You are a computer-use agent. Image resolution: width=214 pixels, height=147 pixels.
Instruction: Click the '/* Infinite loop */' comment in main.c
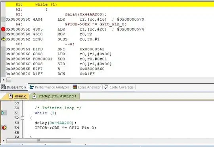coord(58,108)
